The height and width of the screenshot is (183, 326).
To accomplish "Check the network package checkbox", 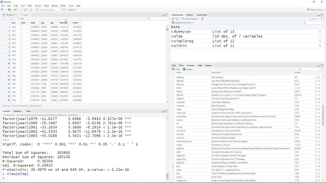I will [173, 138].
